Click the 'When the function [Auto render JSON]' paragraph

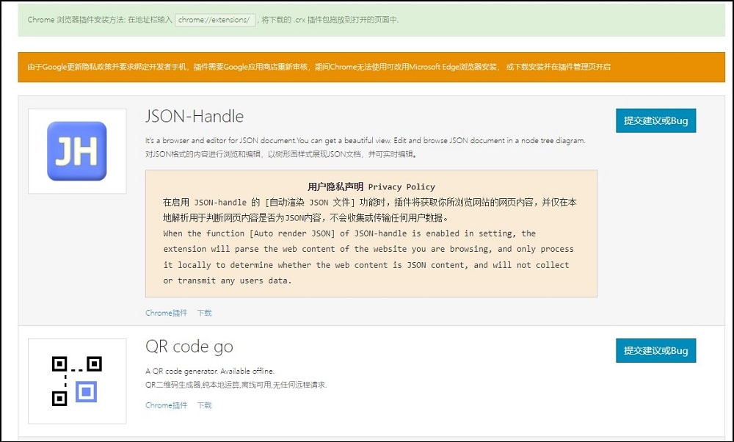tap(368, 257)
